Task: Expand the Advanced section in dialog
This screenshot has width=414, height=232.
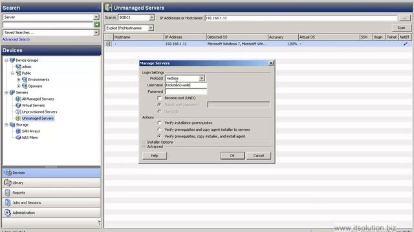Action: (144, 146)
